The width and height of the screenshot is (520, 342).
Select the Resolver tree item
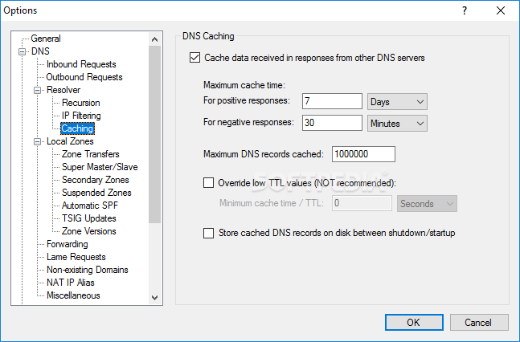tap(63, 90)
